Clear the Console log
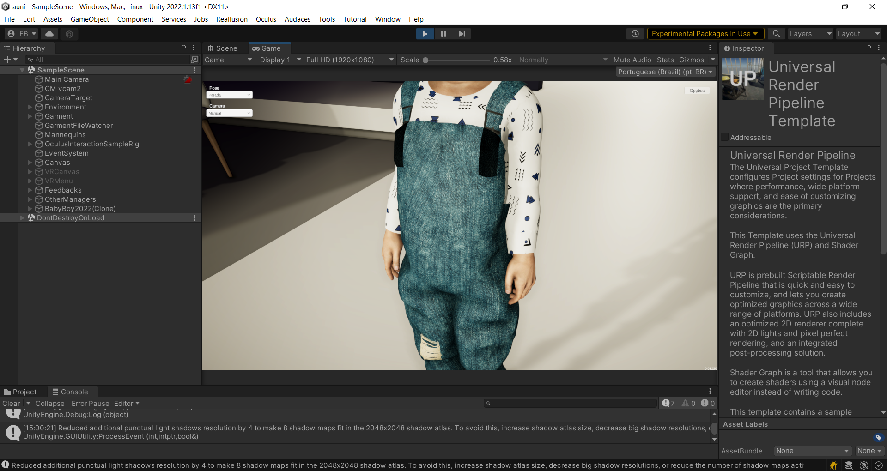This screenshot has height=471, width=887. tap(11, 404)
